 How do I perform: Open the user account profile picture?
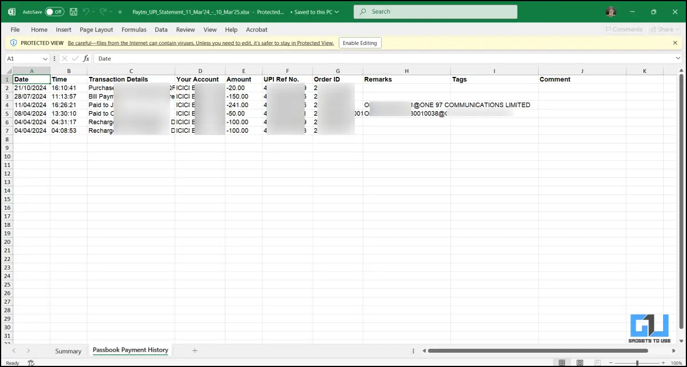coord(611,11)
